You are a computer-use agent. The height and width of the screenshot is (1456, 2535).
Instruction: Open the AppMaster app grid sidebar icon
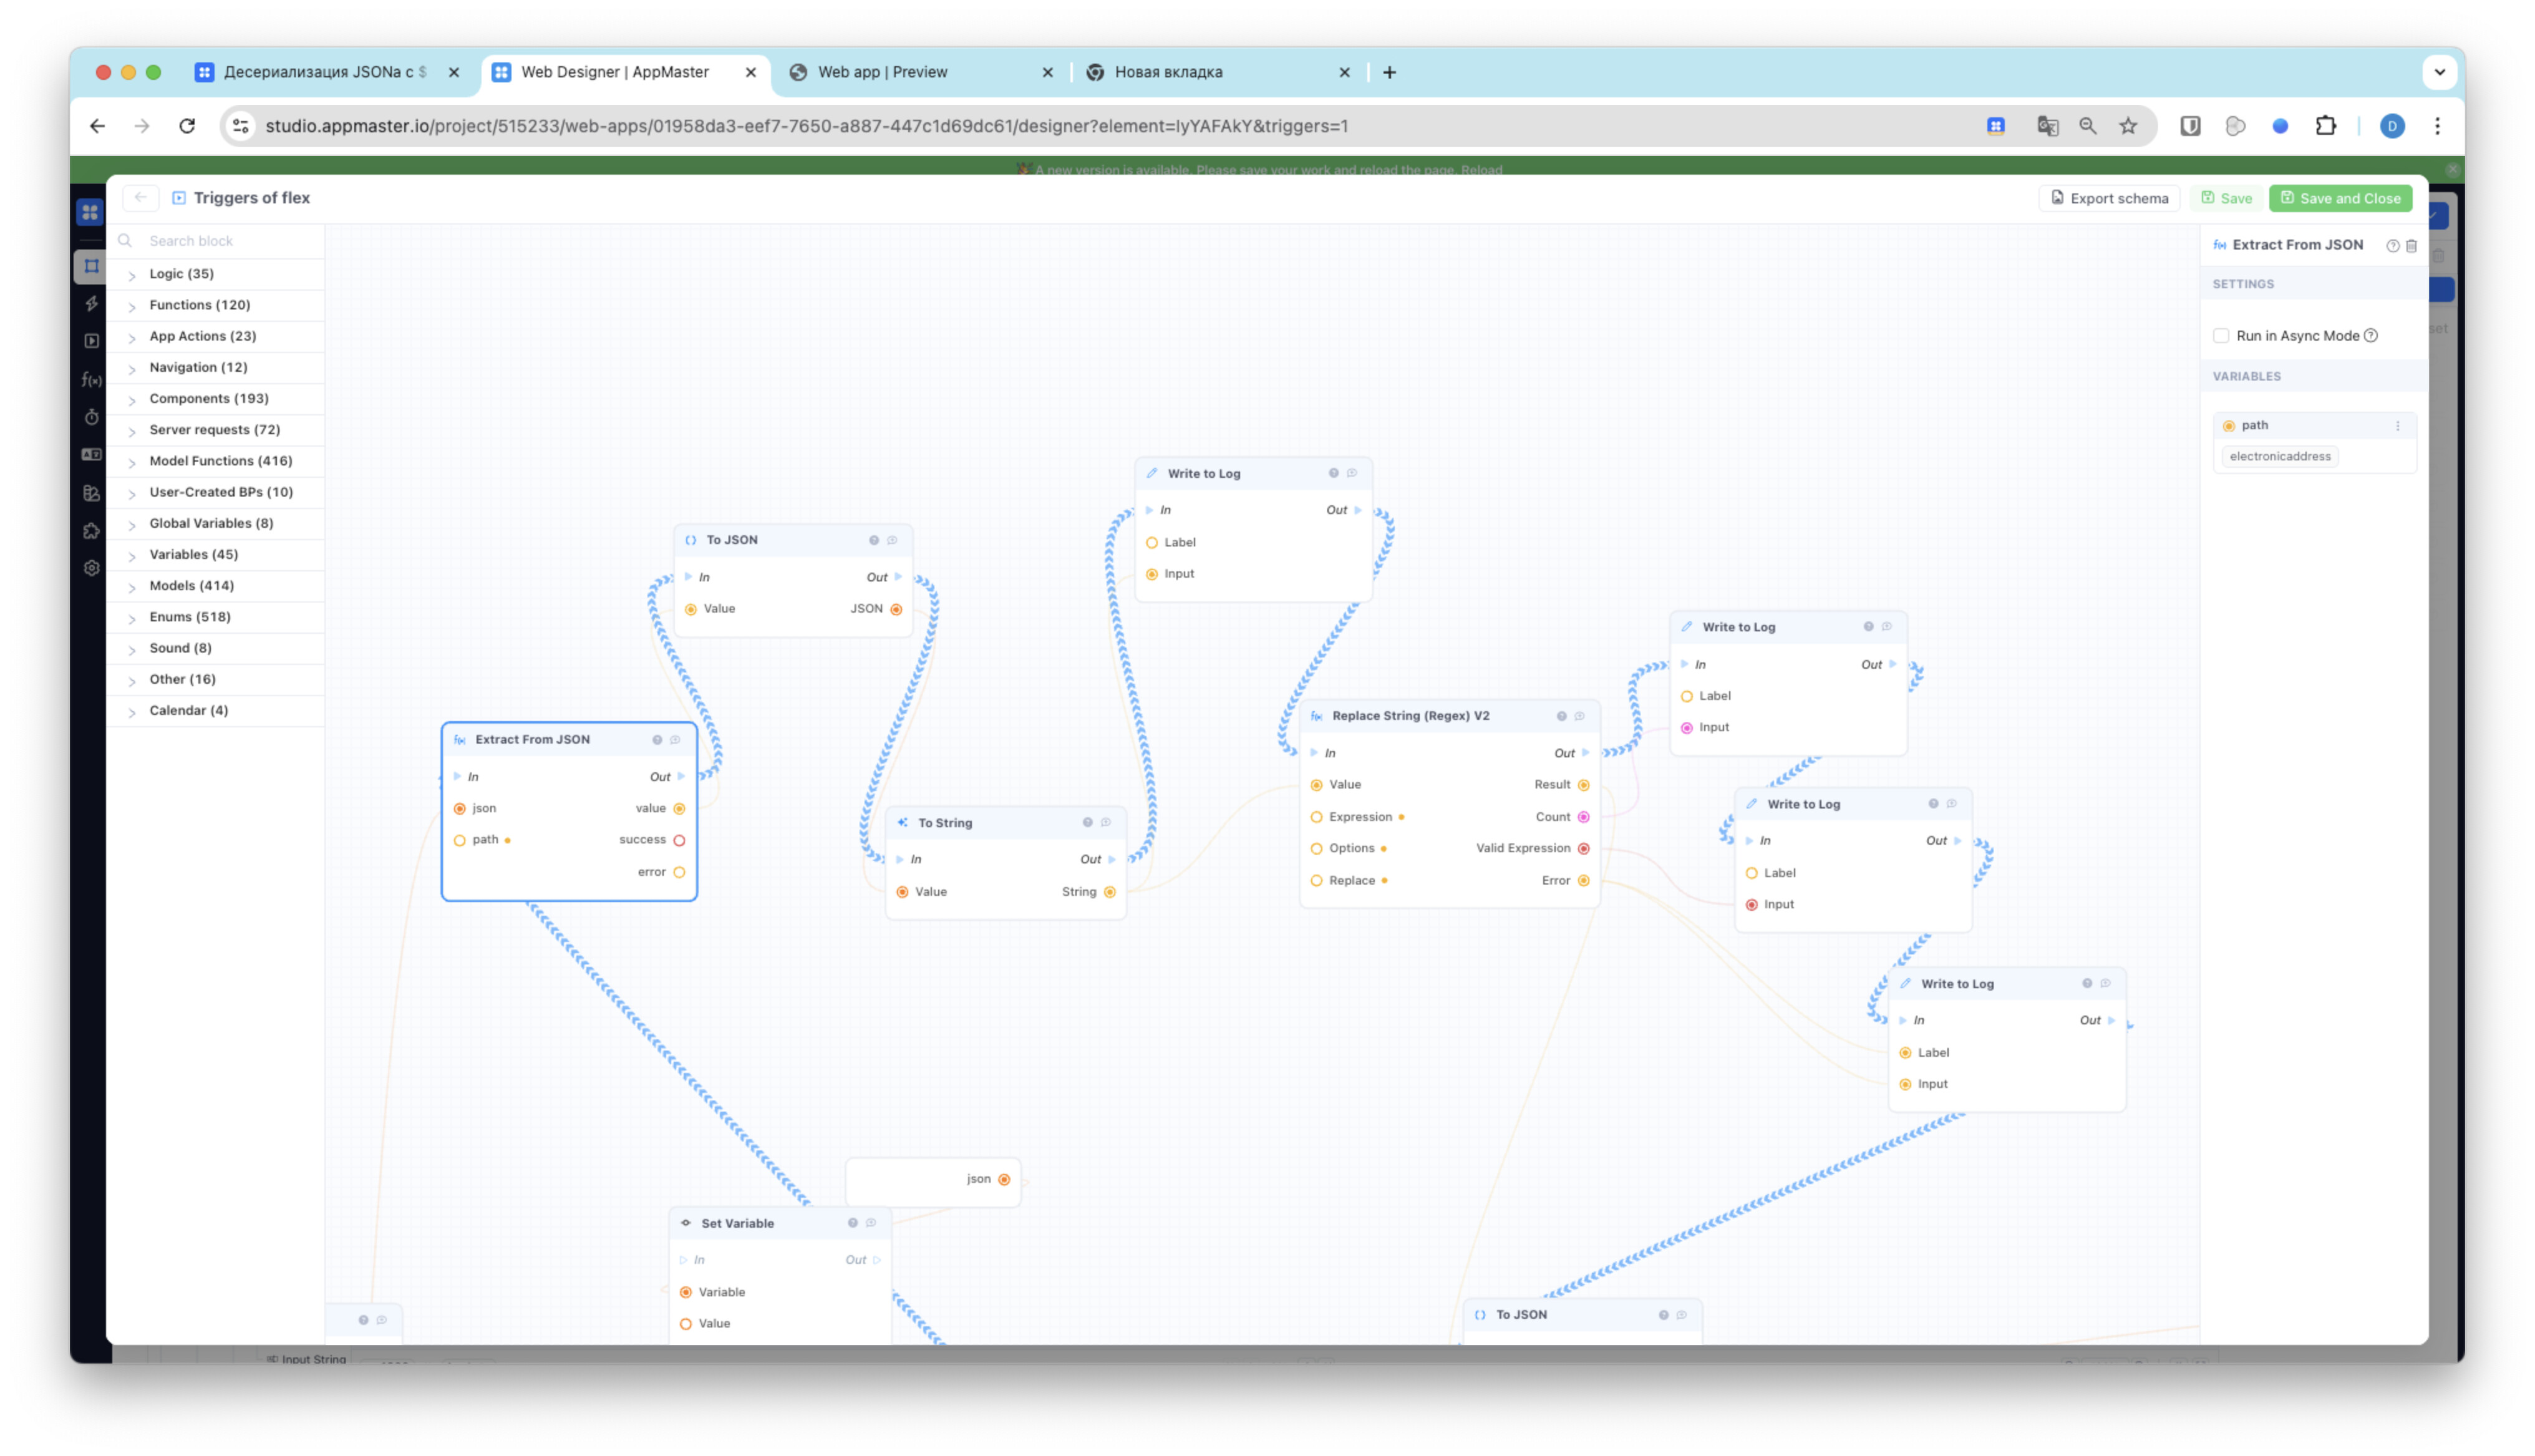click(x=90, y=212)
